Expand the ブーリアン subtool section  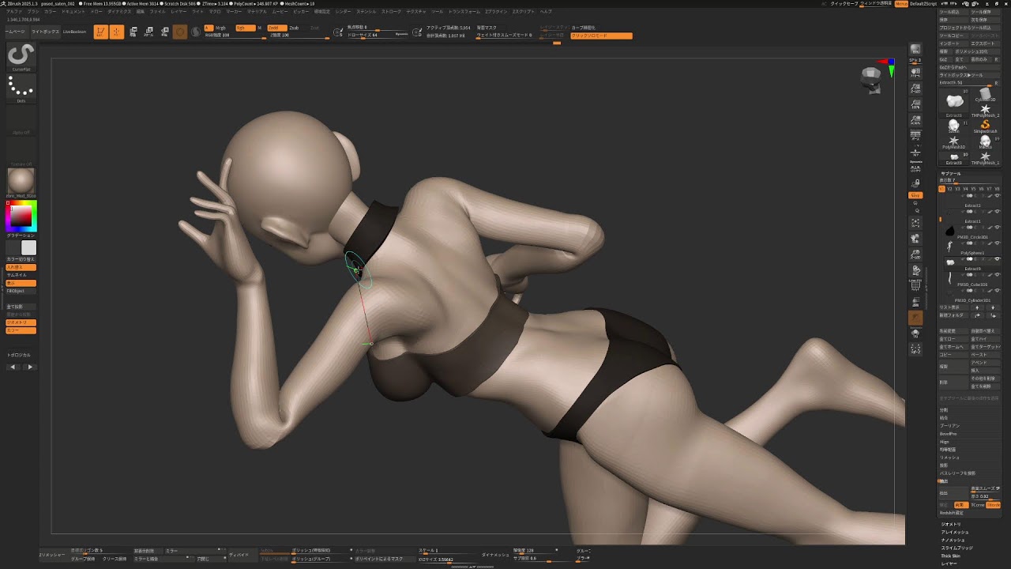click(949, 426)
